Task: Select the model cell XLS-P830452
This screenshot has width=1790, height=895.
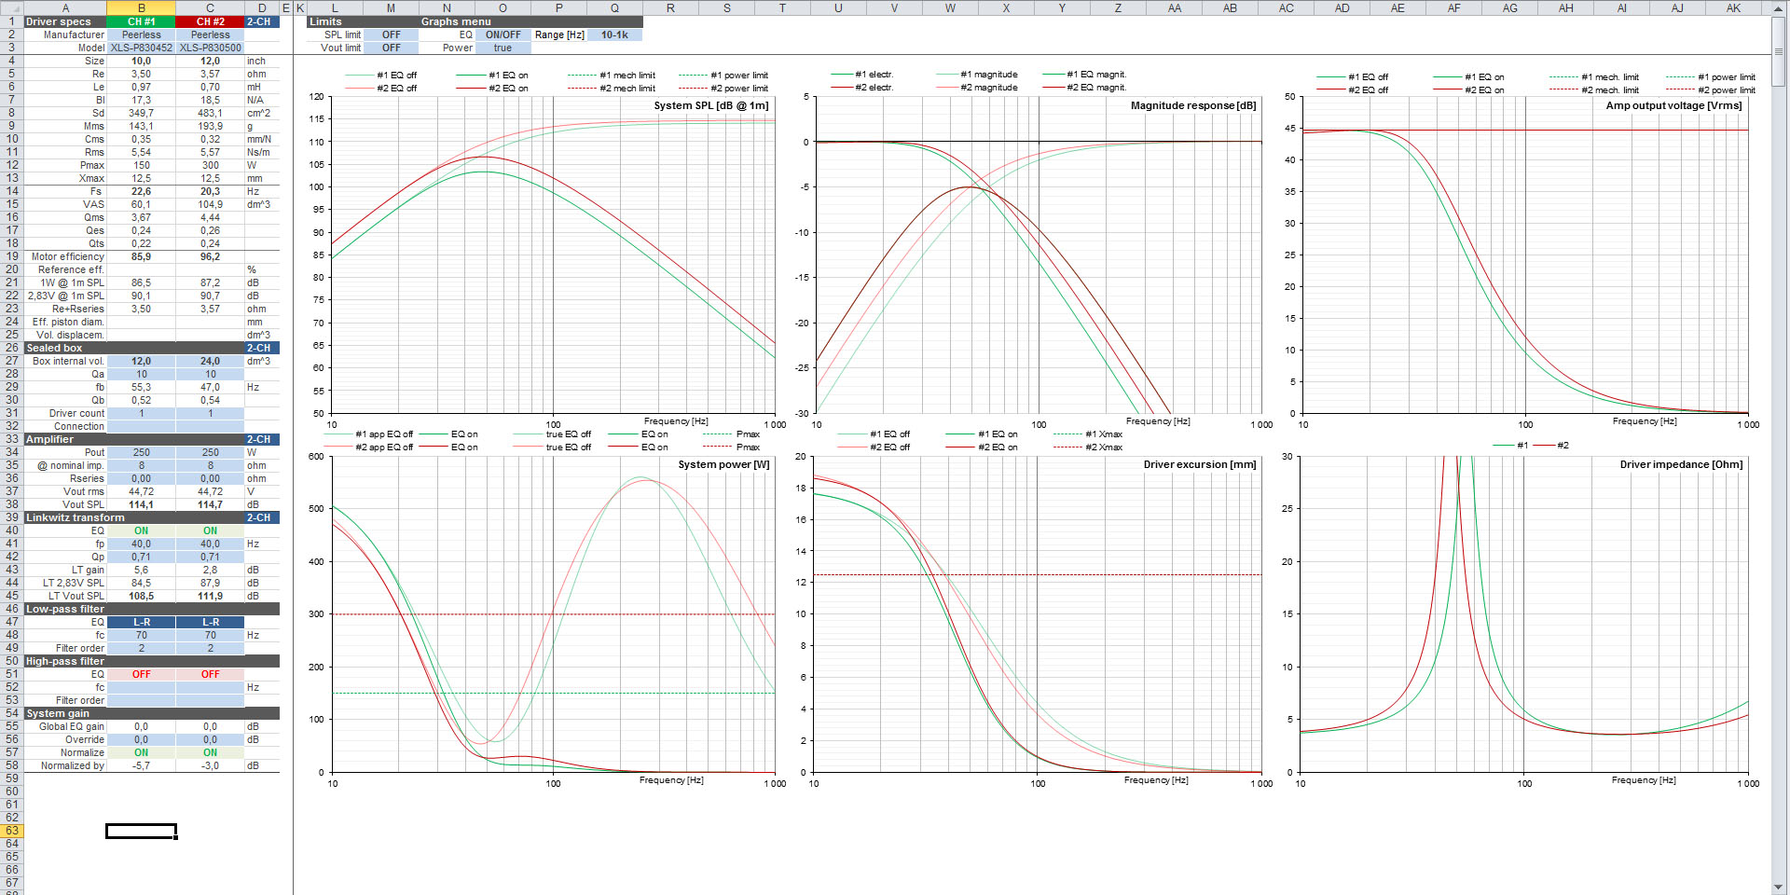Action: click(141, 48)
